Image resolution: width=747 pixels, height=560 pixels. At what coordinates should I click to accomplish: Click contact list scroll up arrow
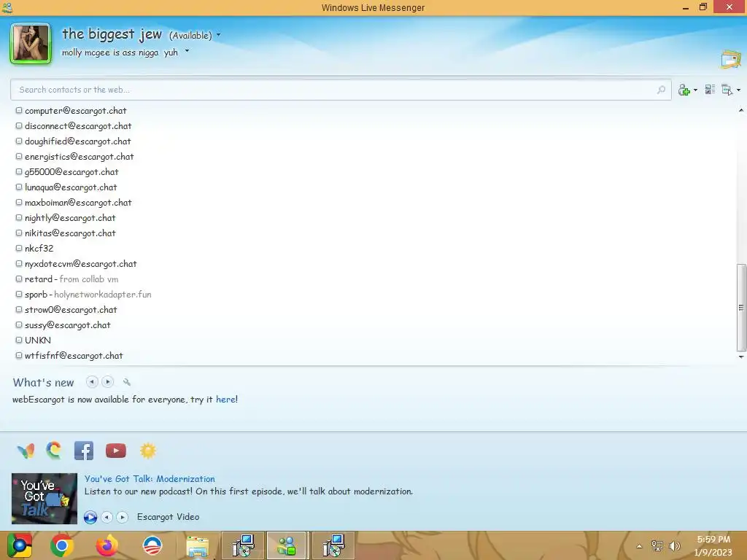[x=741, y=110]
